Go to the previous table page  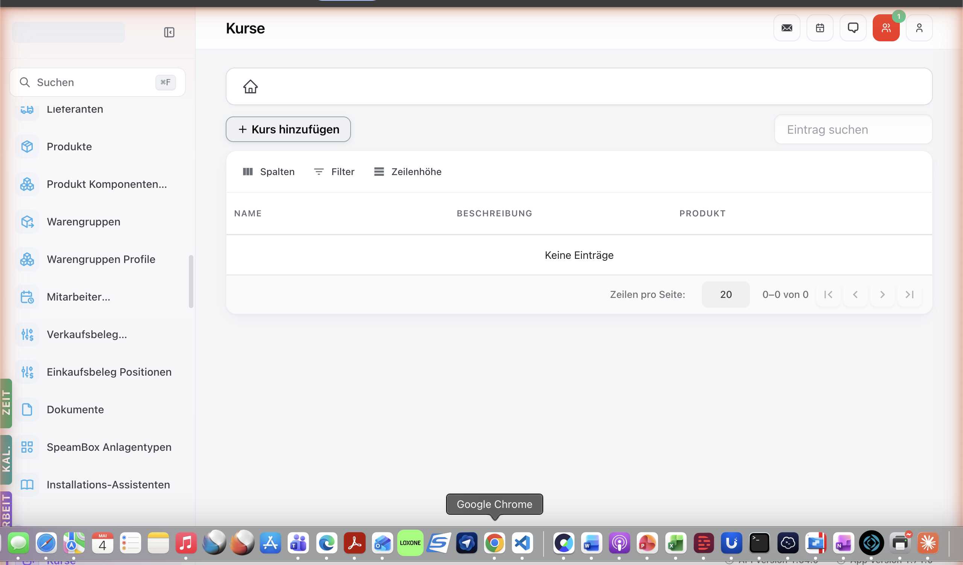(855, 295)
